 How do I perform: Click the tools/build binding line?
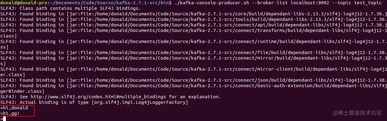click(193, 19)
